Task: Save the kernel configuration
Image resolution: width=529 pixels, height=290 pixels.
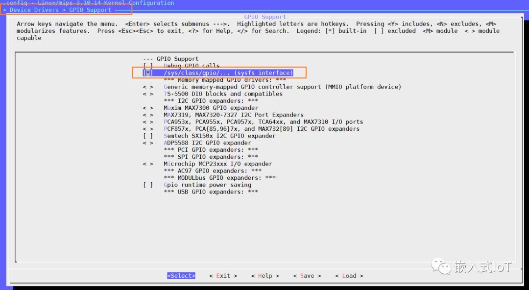Action: coord(307,275)
